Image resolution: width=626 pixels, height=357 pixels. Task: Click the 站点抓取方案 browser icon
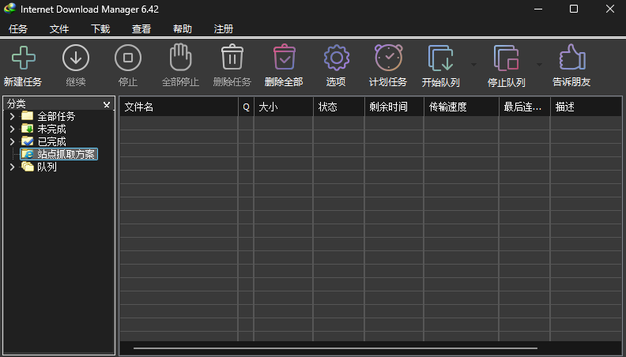point(28,154)
